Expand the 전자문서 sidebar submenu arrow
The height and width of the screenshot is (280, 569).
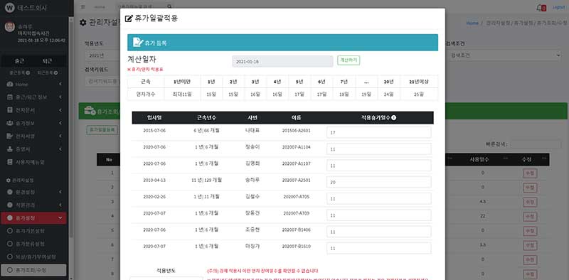[x=60, y=110]
